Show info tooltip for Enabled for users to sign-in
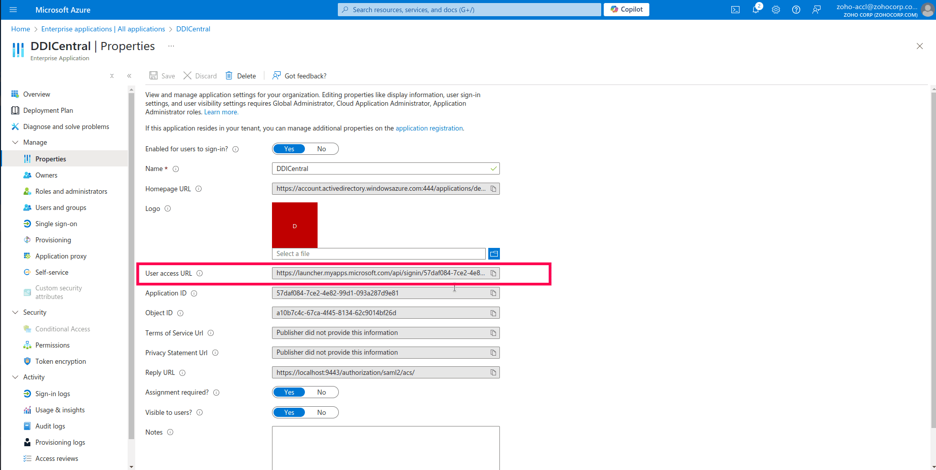Screen dimensions: 936x470 [236, 149]
